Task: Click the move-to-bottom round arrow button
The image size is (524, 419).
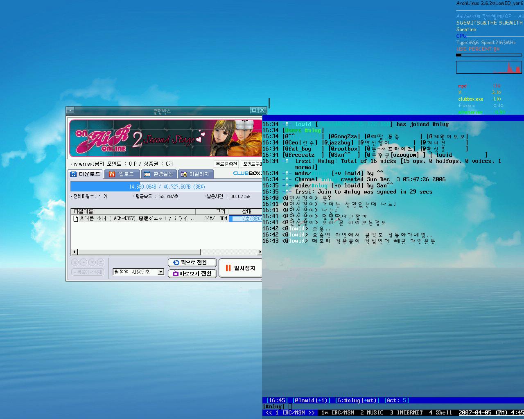Action: click(x=101, y=262)
